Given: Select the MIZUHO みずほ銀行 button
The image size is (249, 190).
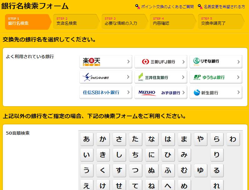Looking at the screenshot, I should (x=161, y=92).
